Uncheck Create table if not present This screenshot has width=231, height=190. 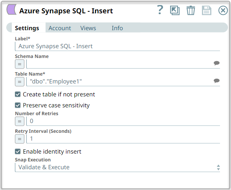[18, 94]
